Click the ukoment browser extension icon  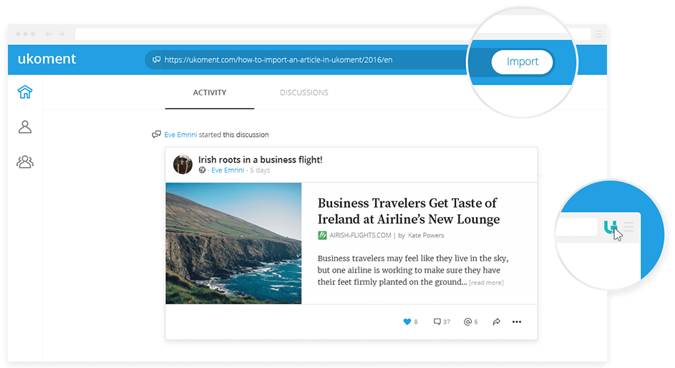pyautogui.click(x=611, y=228)
